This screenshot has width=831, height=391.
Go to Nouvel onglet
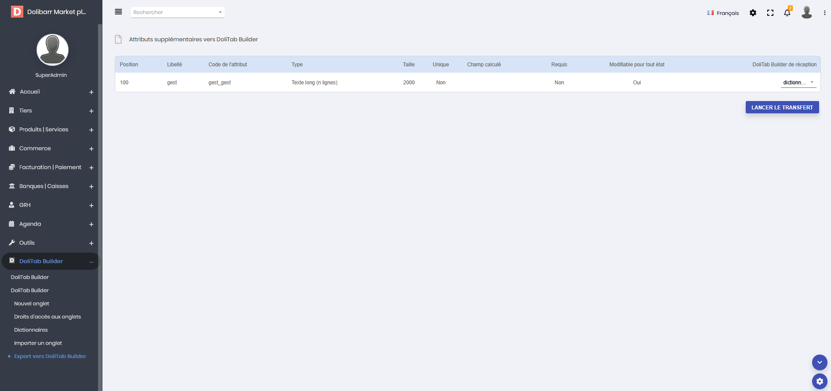32,304
